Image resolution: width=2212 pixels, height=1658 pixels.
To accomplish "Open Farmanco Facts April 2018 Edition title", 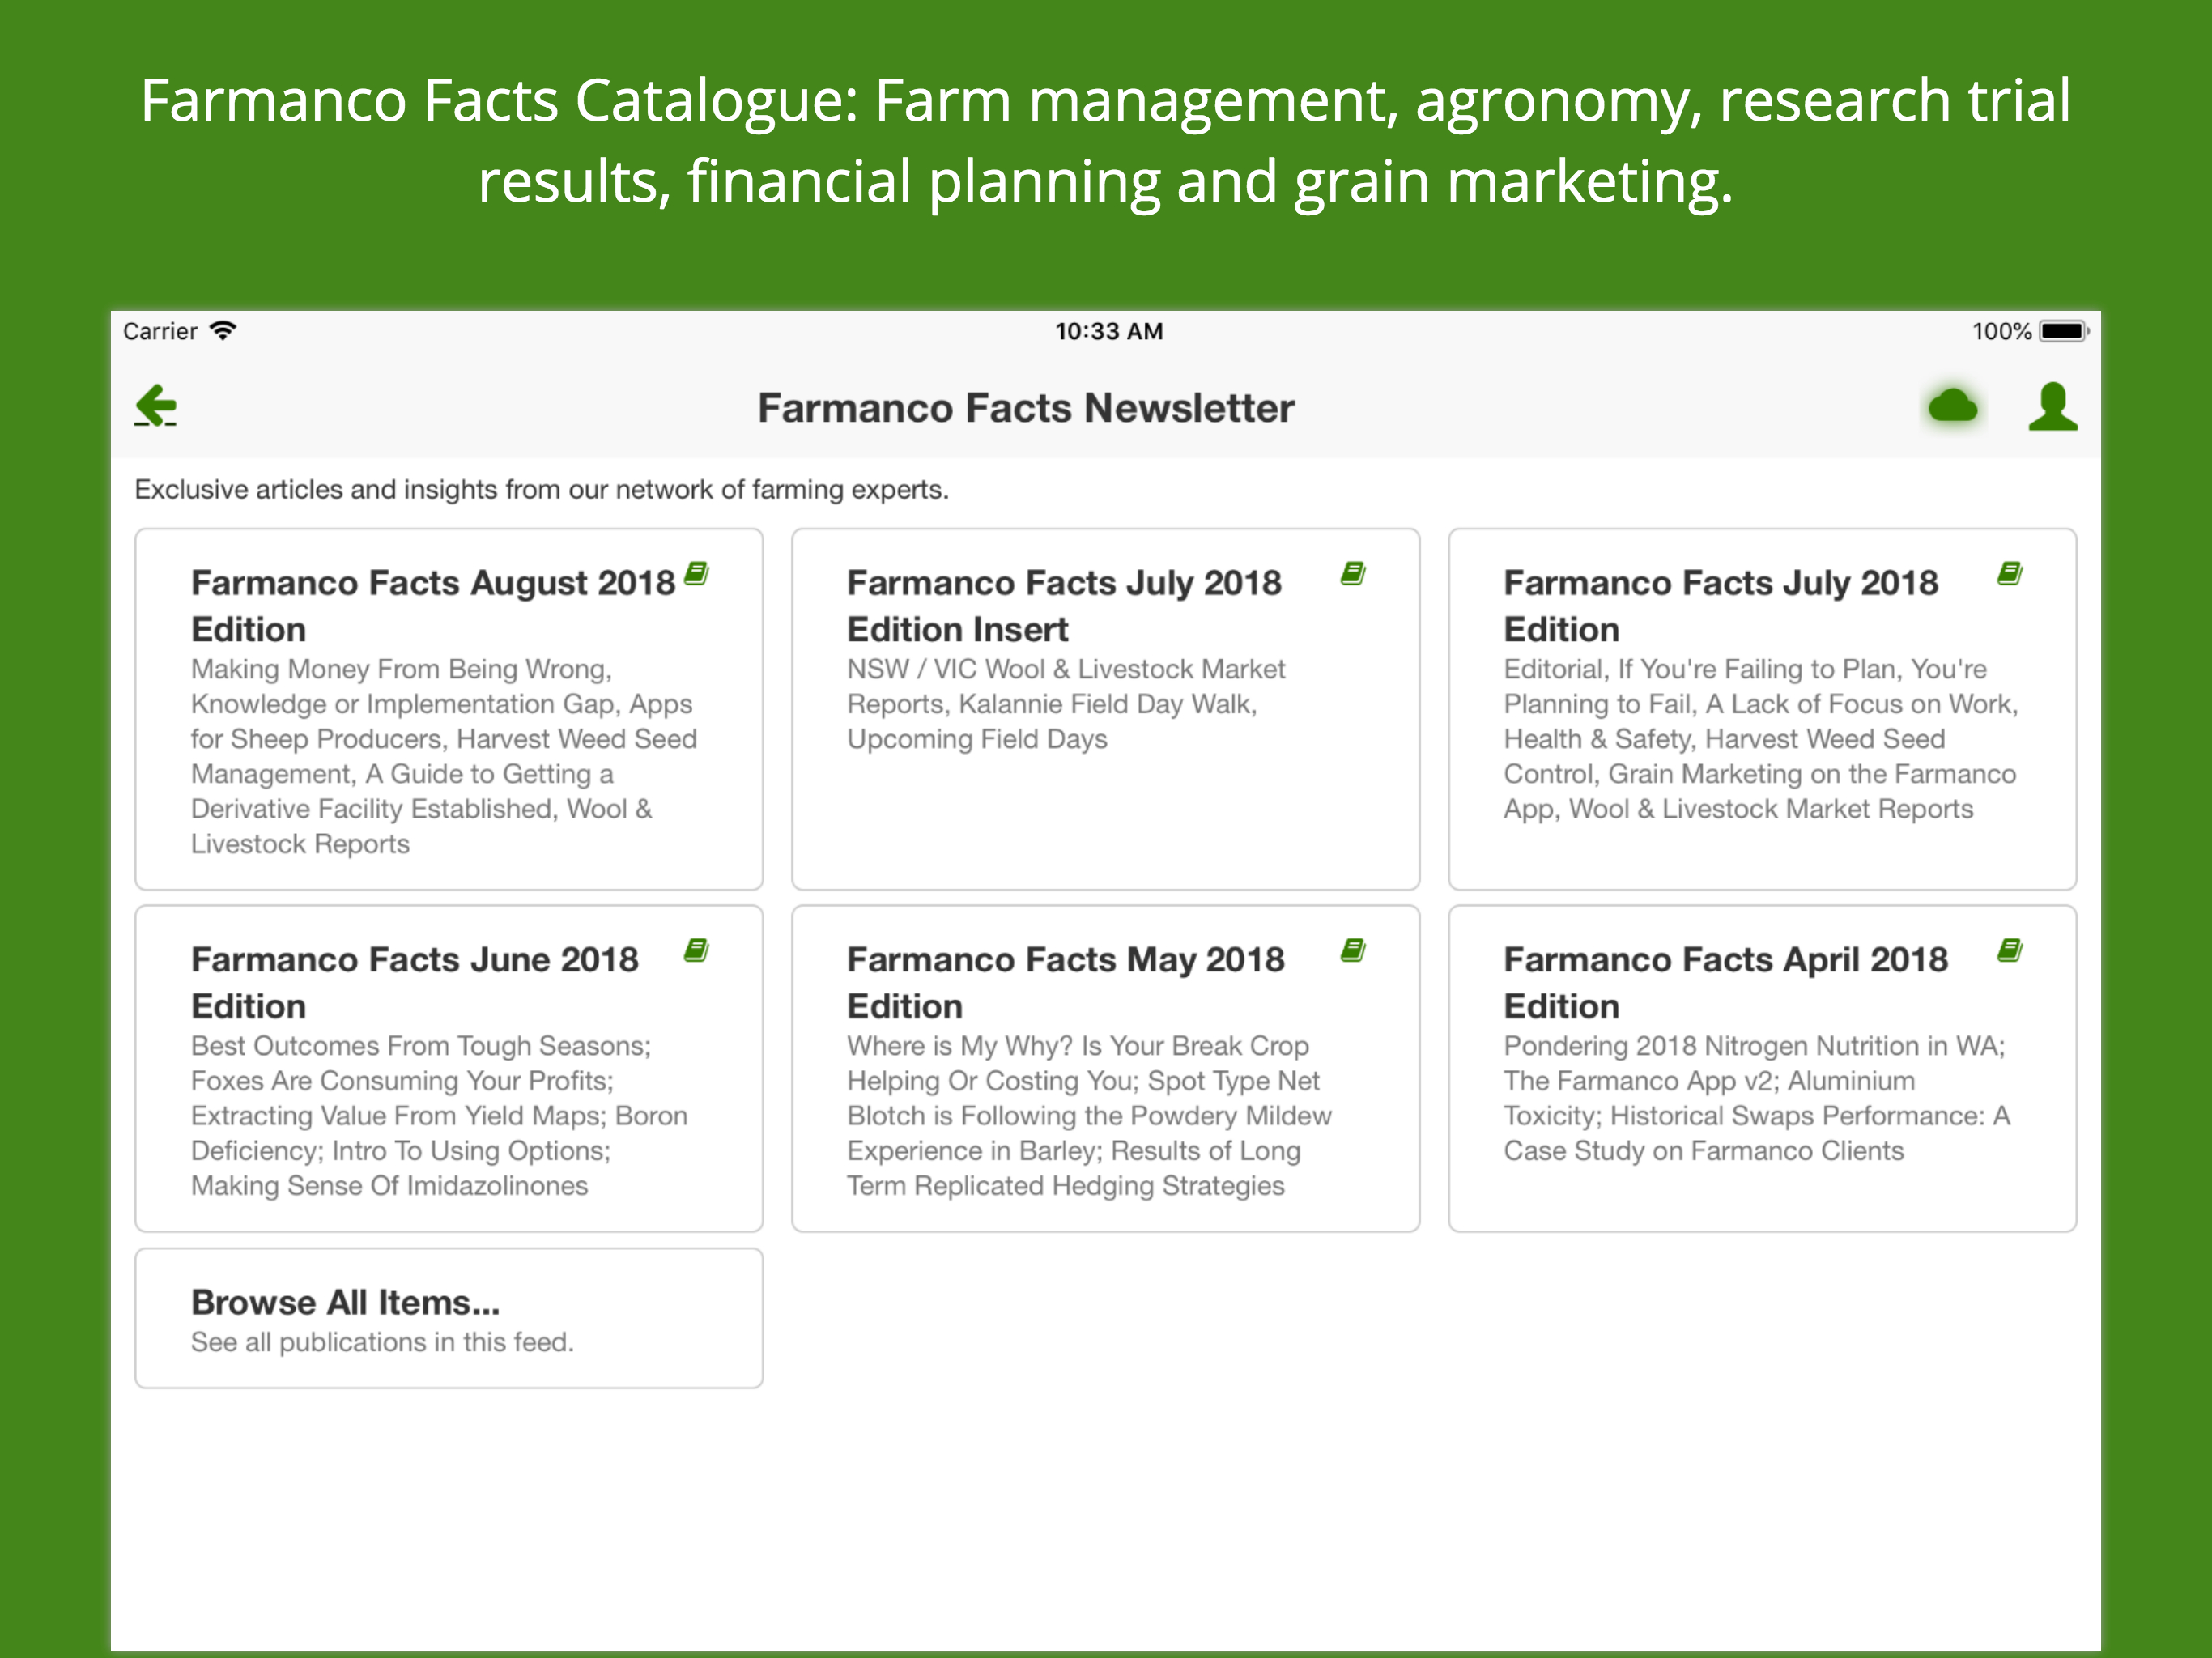I will [x=1725, y=983].
